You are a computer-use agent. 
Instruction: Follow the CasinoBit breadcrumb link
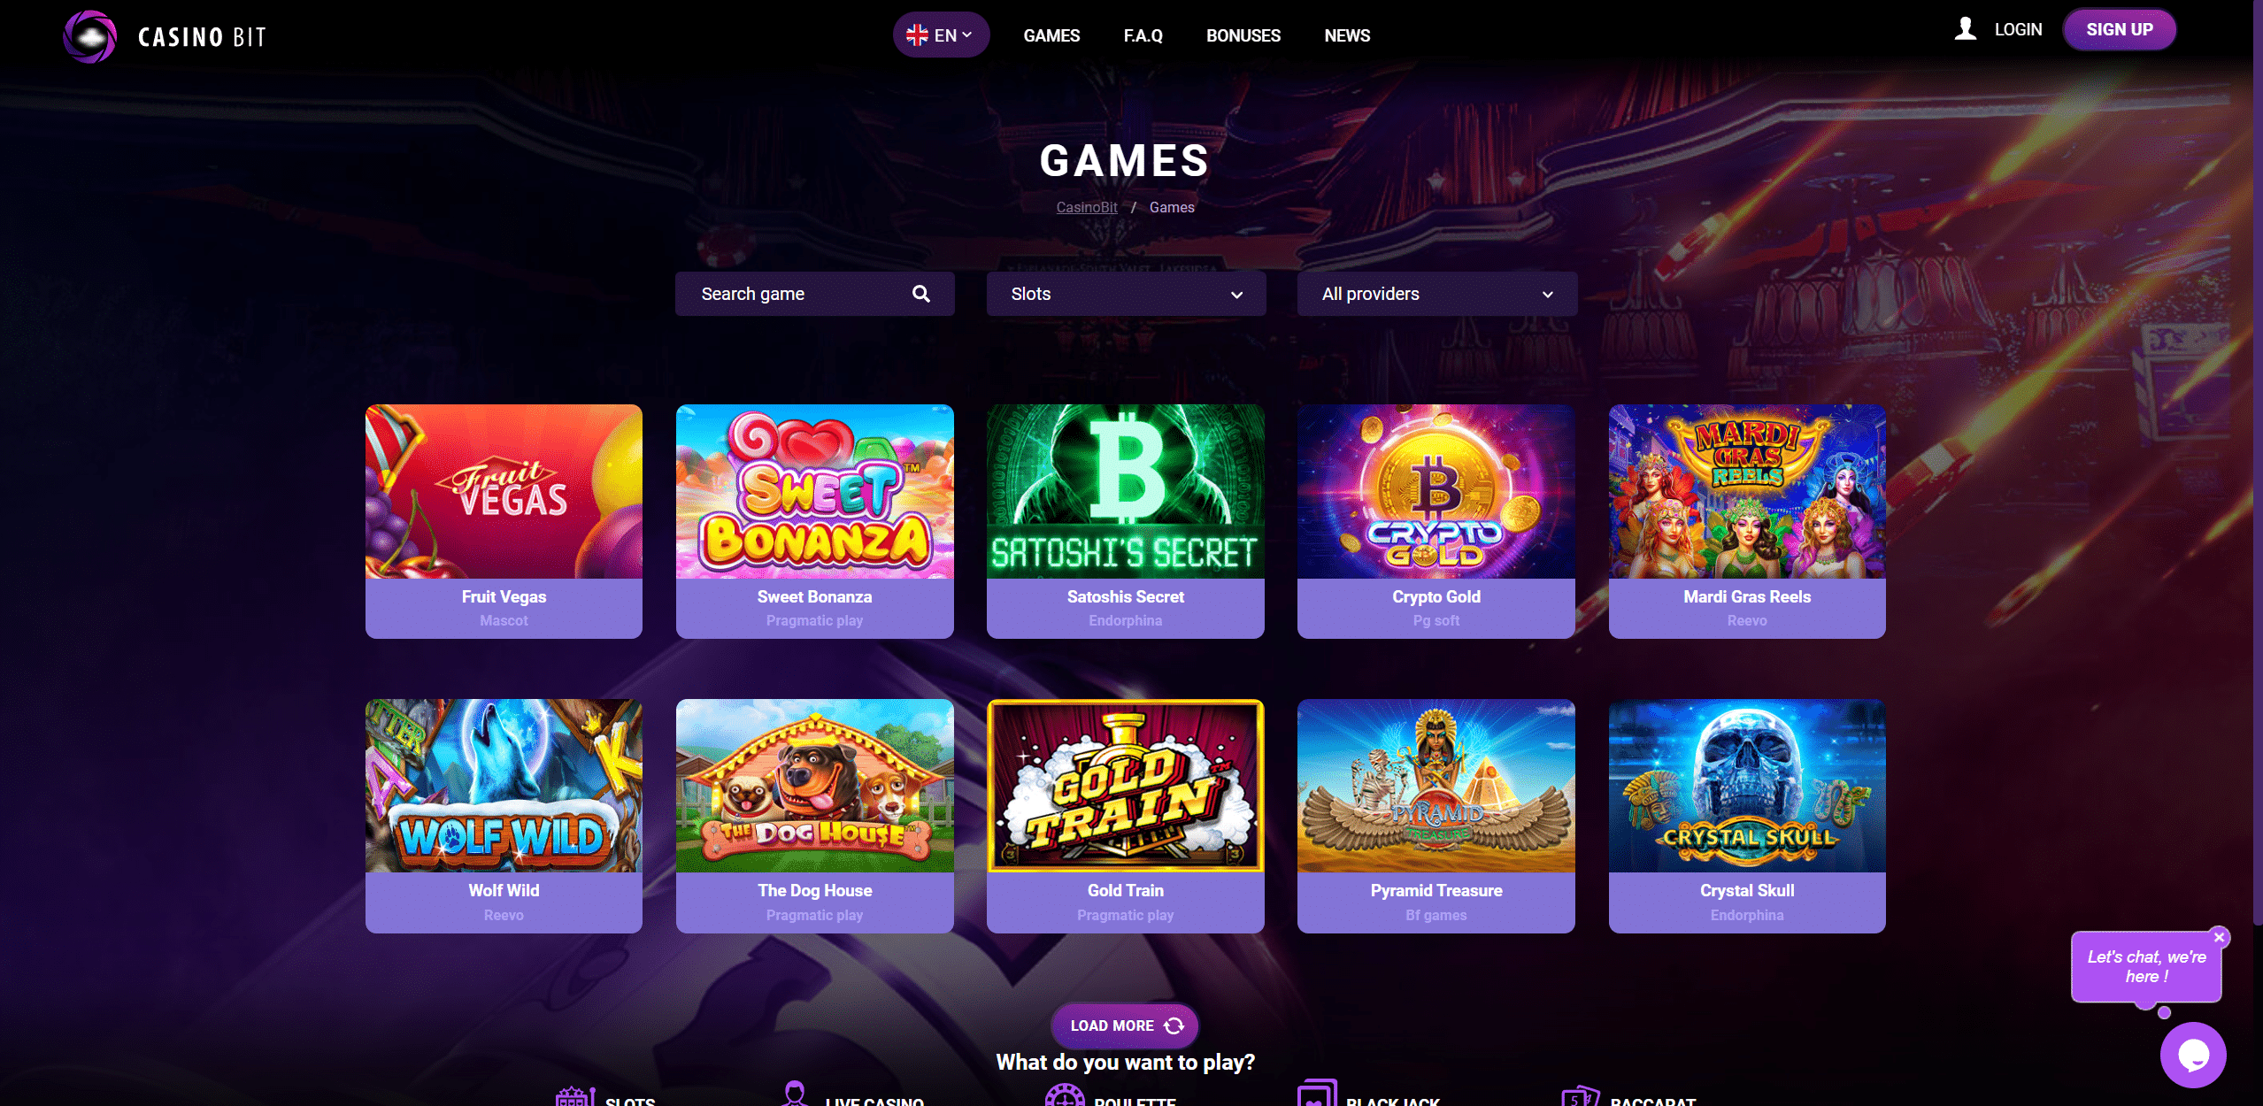(1086, 207)
